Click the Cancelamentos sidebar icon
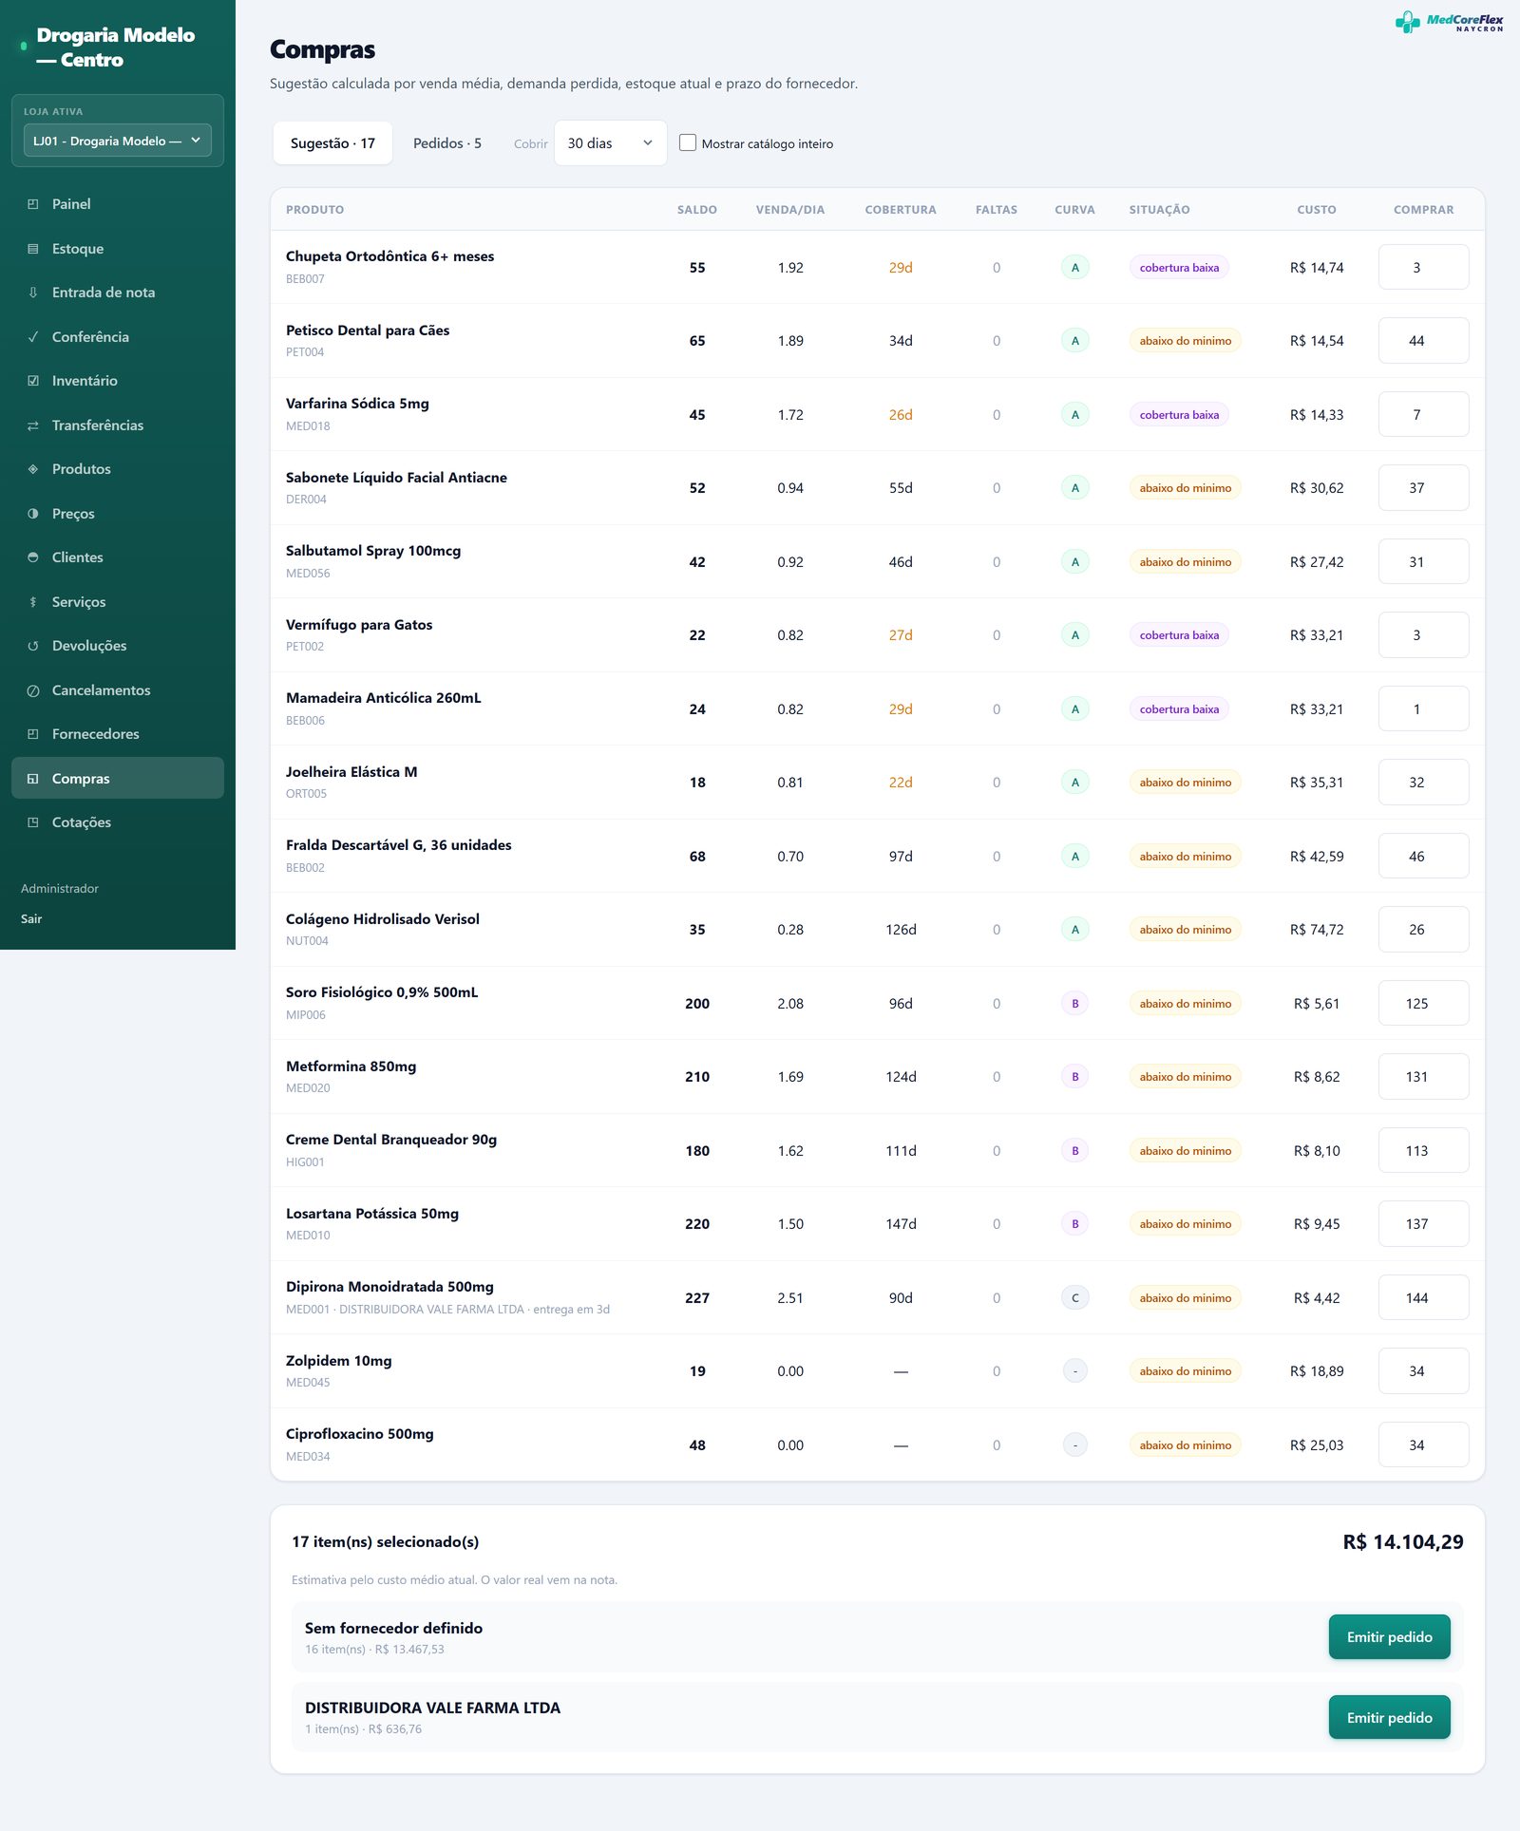 pyautogui.click(x=33, y=690)
